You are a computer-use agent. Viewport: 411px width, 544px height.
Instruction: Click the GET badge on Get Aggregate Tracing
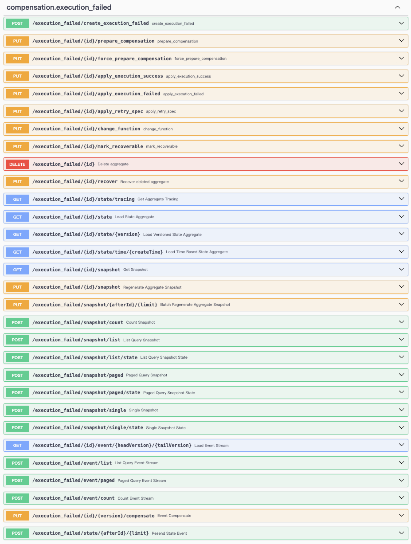[x=17, y=199]
